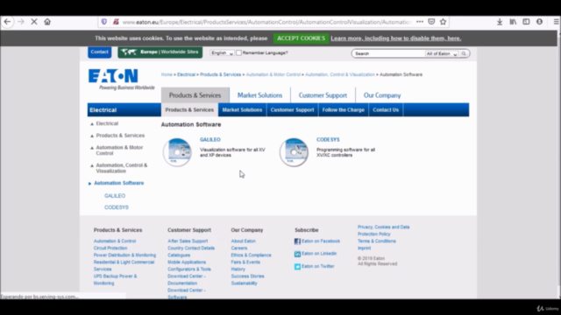Save page to Pocket icon
561x315 pixels.
point(431,22)
